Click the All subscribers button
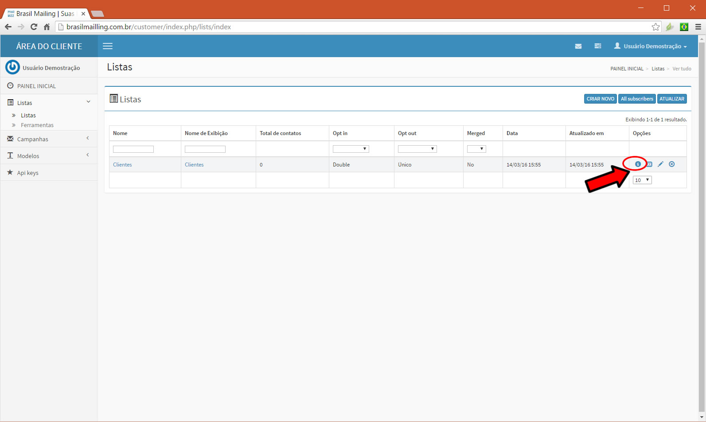 pyautogui.click(x=637, y=99)
